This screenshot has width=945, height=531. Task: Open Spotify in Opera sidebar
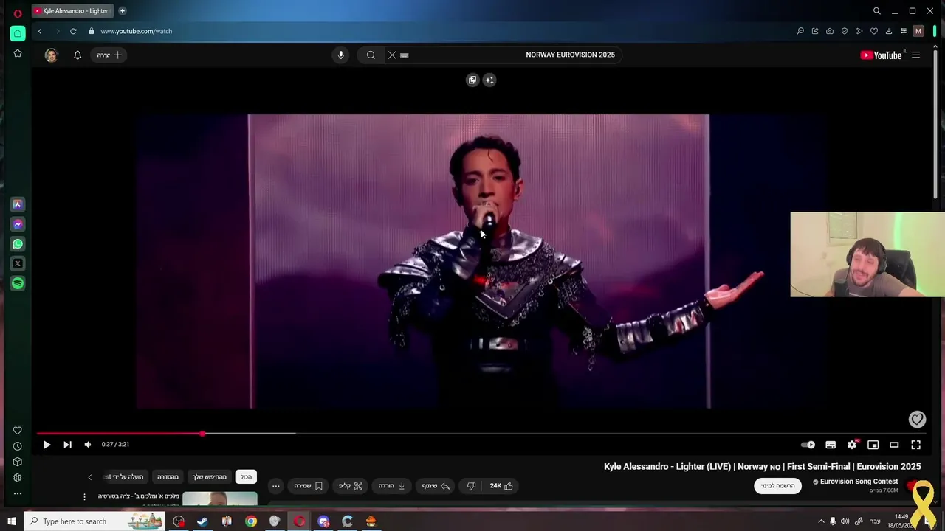(18, 283)
